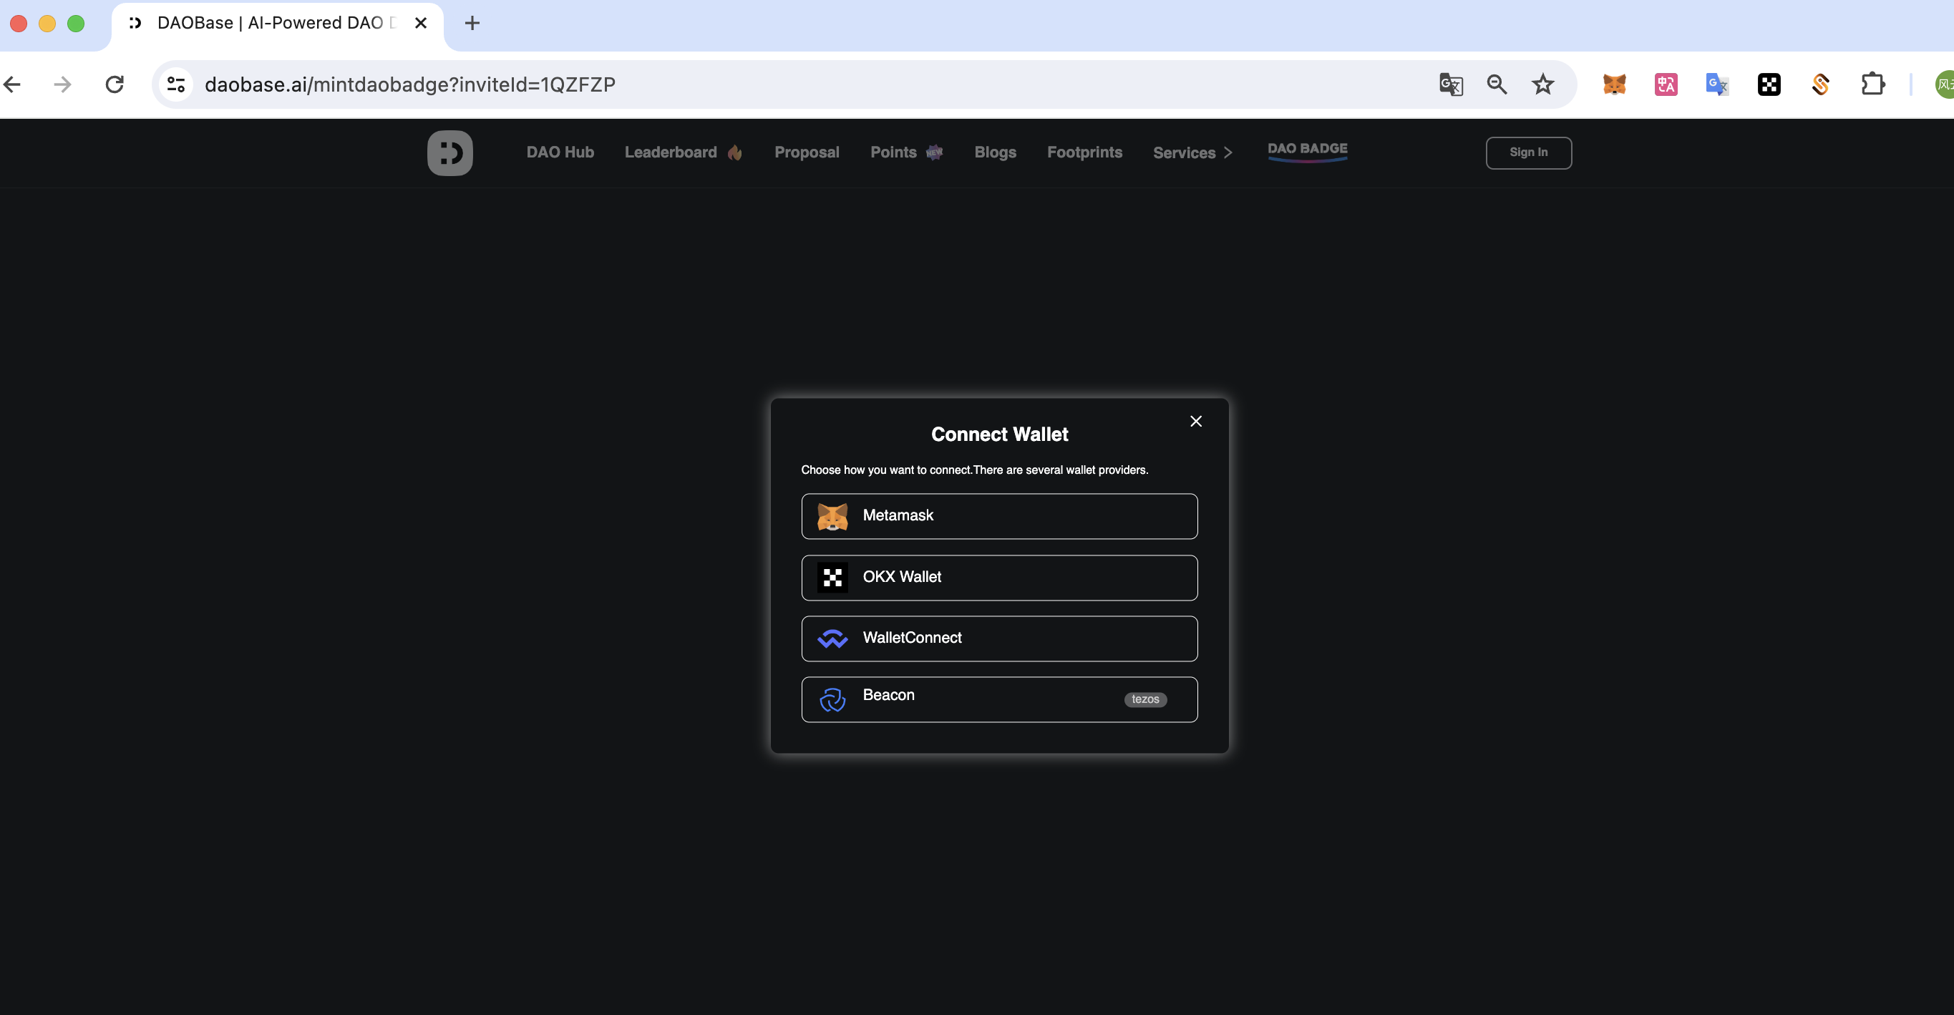Reload the current page
The image size is (1954, 1015).
(x=115, y=84)
